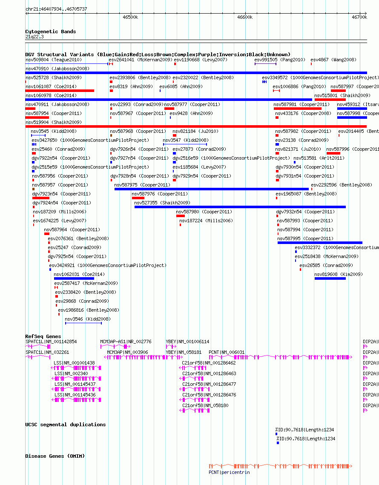
Task: Select transcript LSS|NM_001145437
Action: point(75,384)
